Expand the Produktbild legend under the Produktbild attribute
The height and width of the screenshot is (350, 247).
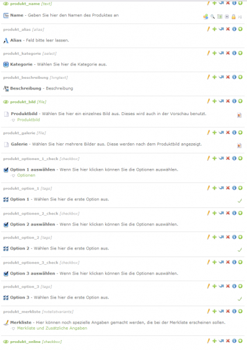[x=29, y=120]
